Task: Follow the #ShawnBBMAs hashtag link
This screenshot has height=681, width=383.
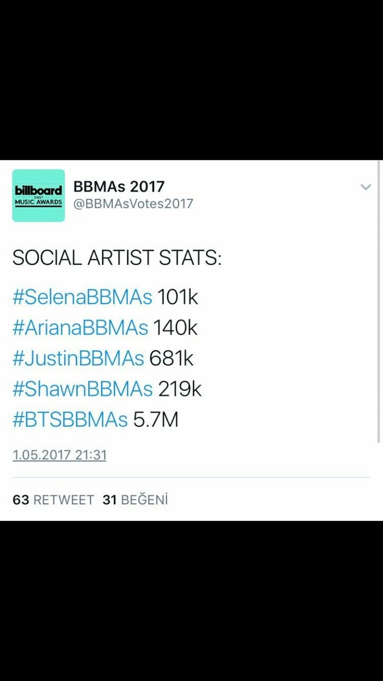Action: pos(82,389)
